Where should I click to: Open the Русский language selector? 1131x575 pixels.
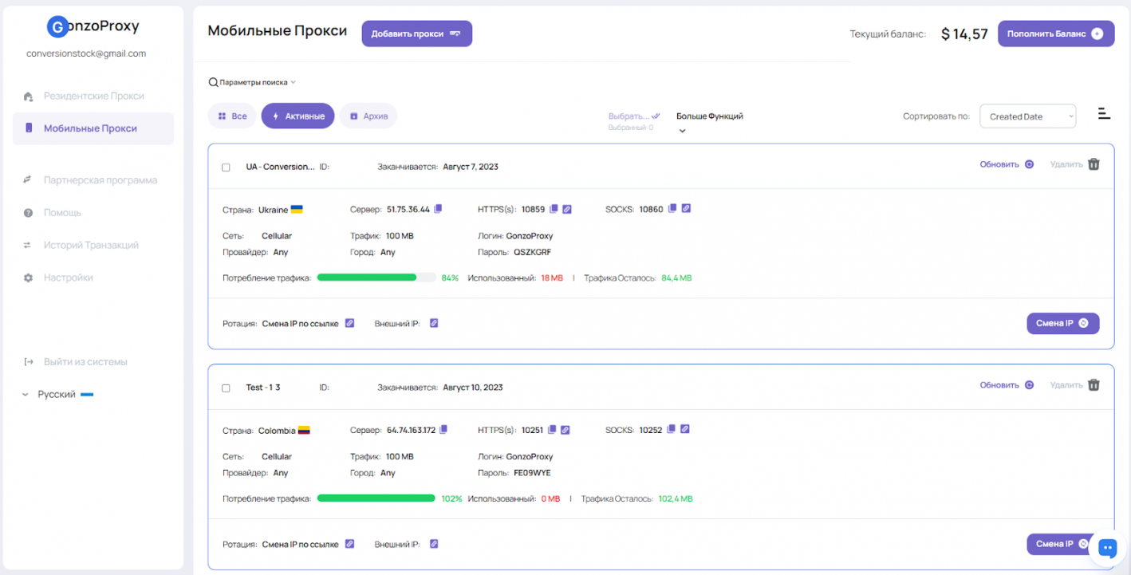(x=57, y=394)
